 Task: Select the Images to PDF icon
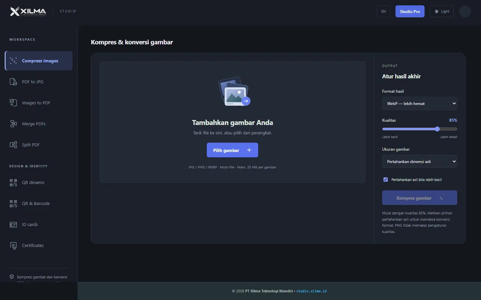pos(13,103)
